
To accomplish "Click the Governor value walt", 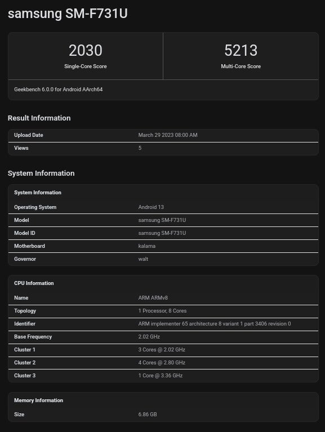I will (143, 259).
